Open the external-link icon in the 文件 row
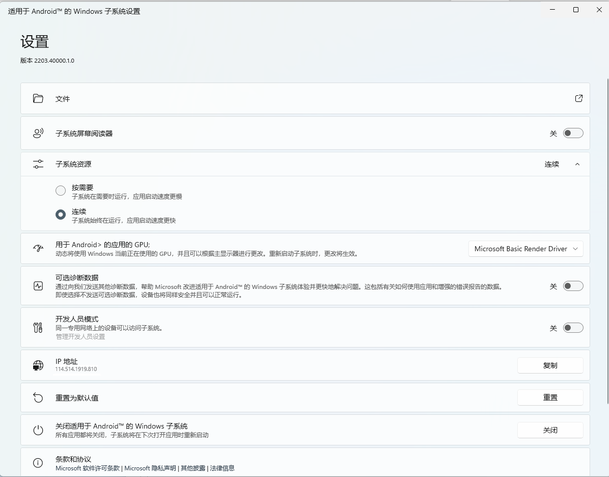This screenshot has height=477, width=609. click(579, 98)
